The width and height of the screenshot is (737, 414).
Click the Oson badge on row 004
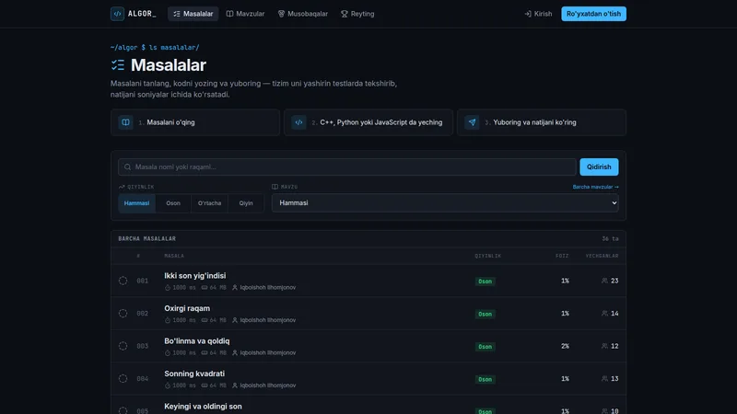click(485, 379)
